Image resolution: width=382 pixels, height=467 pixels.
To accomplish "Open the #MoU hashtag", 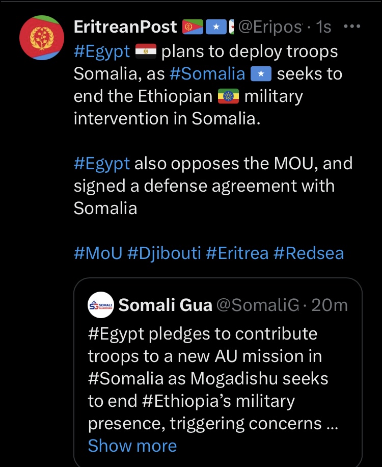I will click(98, 253).
